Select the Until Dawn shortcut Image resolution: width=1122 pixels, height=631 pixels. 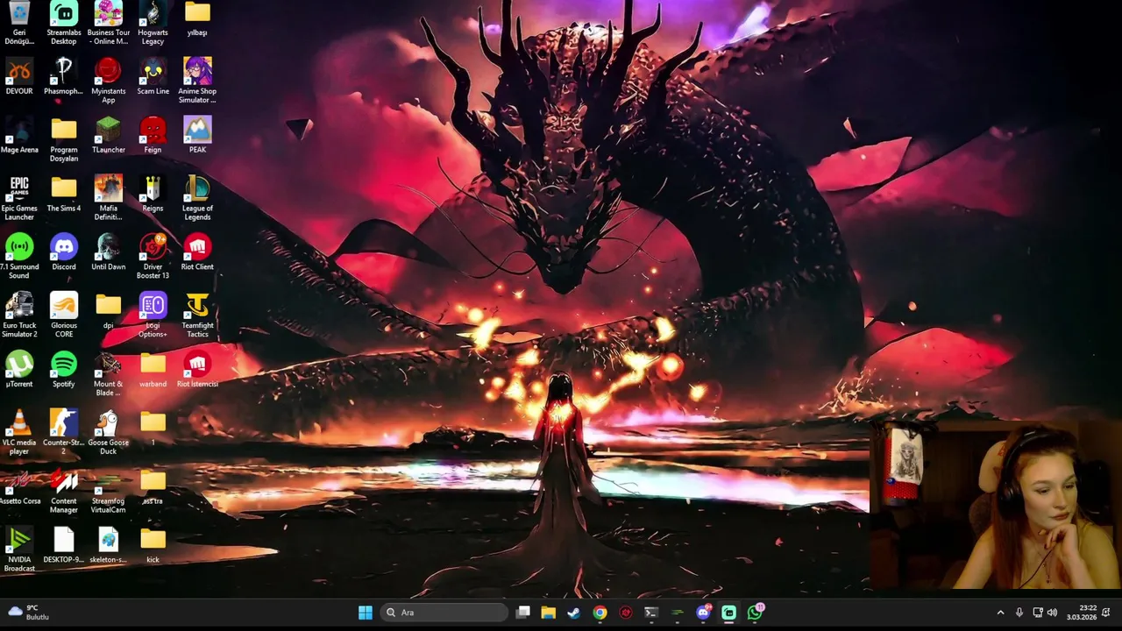[109, 252]
